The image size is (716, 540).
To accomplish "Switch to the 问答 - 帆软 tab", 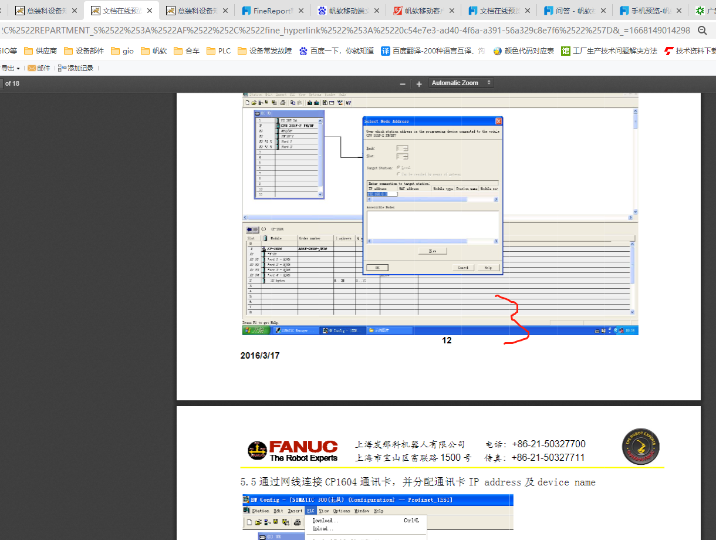I will (x=575, y=11).
